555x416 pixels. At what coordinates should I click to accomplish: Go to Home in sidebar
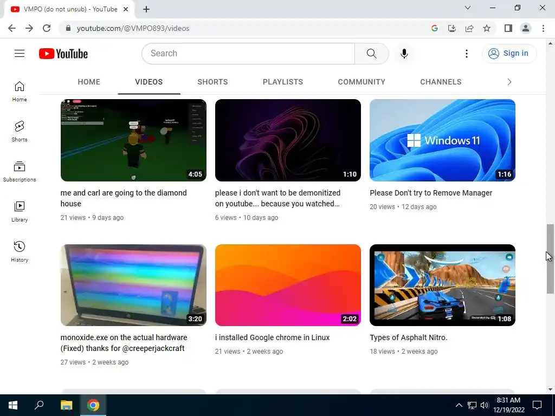pyautogui.click(x=20, y=91)
